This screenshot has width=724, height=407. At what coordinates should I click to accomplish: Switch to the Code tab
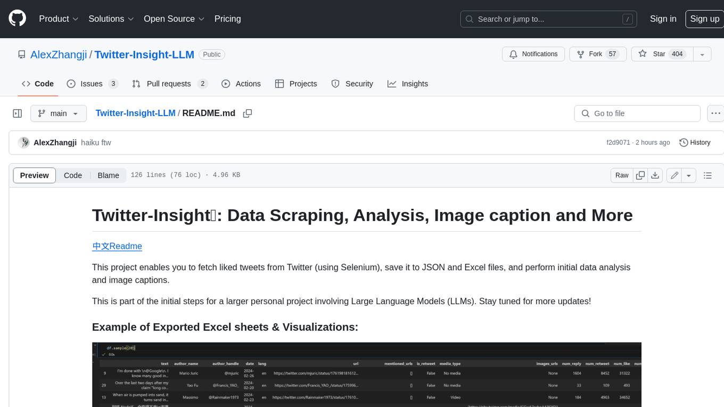38,84
